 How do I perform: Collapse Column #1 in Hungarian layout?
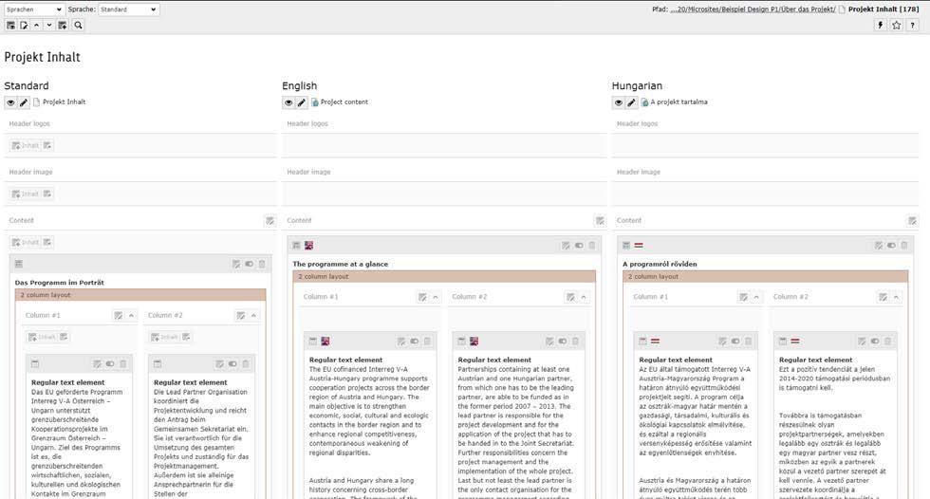pyautogui.click(x=755, y=297)
